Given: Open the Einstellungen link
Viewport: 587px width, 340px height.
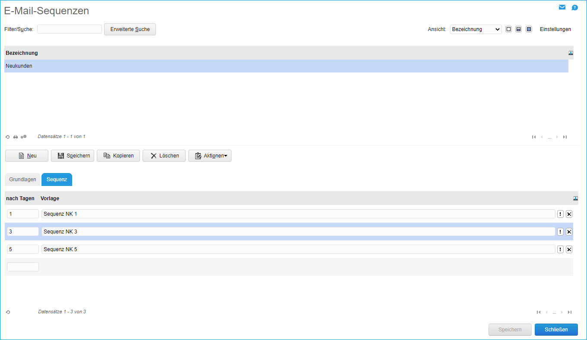Looking at the screenshot, I should (555, 29).
